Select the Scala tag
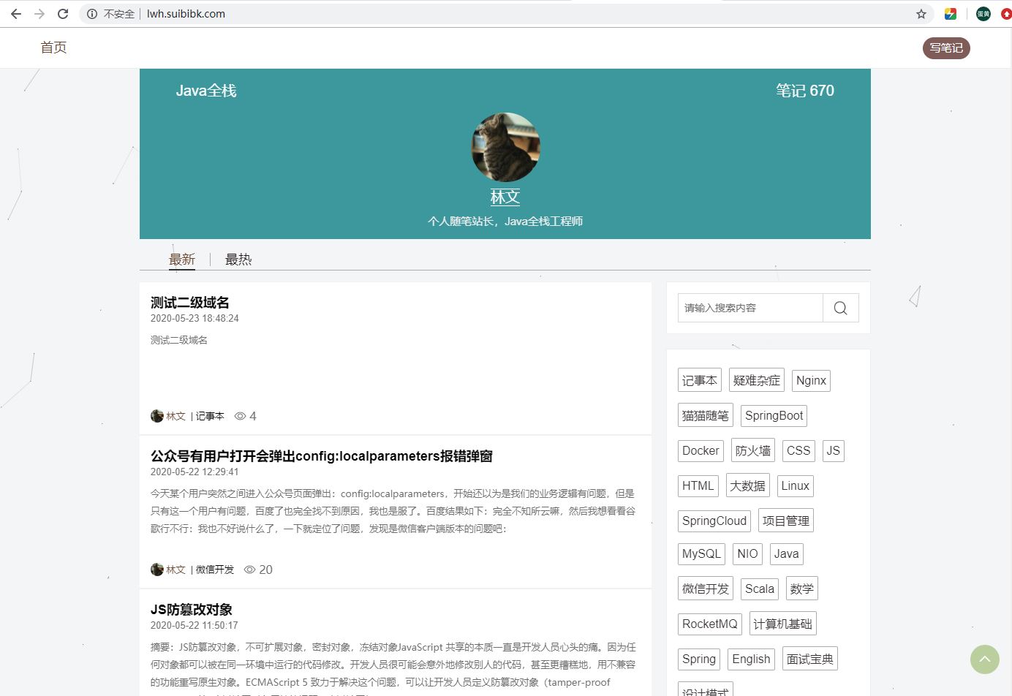1012x696 pixels. pyautogui.click(x=760, y=589)
